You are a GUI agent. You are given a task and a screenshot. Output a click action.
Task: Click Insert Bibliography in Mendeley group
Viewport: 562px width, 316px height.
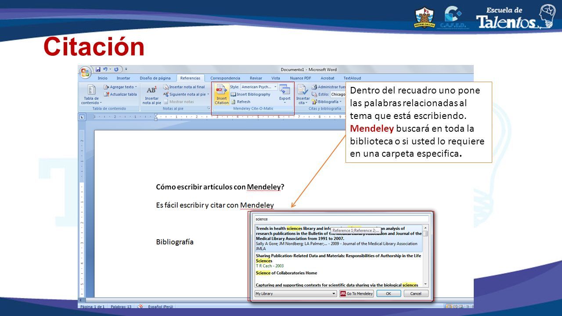tap(251, 94)
